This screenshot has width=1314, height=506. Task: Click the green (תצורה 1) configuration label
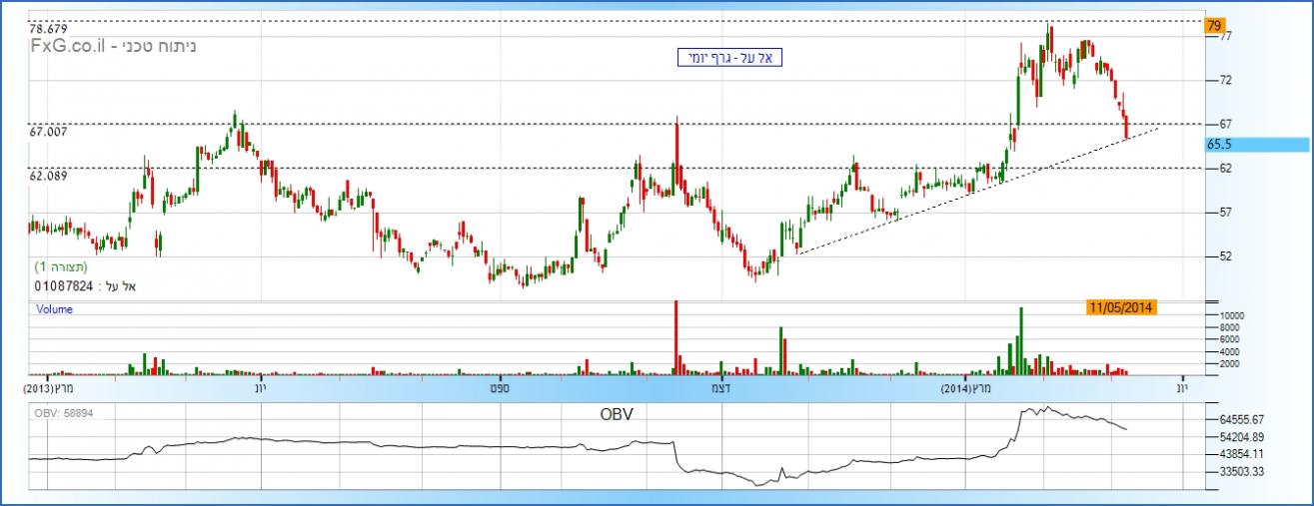61,267
